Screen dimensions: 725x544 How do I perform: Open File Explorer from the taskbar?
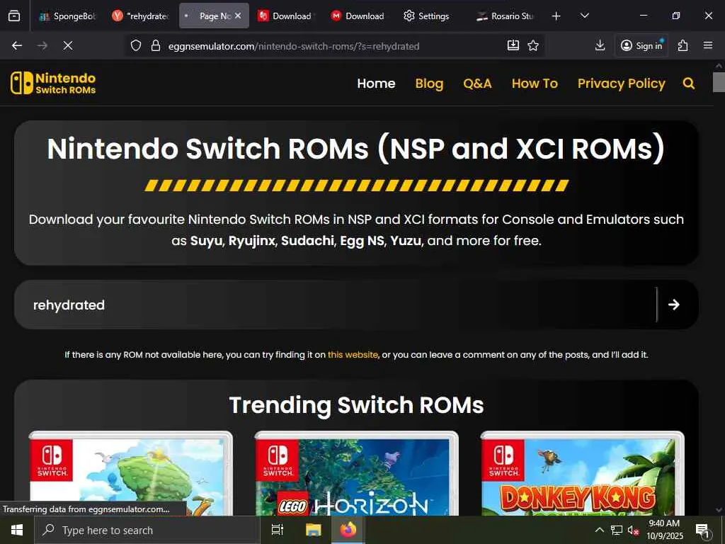pos(313,530)
